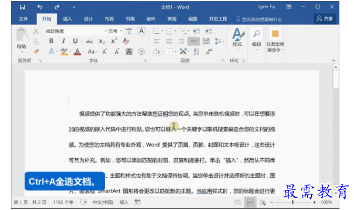Click the 共享 share button

(x=325, y=19)
